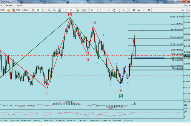
Task: Tile chart windows with the grid icon
Action: [59, 10]
